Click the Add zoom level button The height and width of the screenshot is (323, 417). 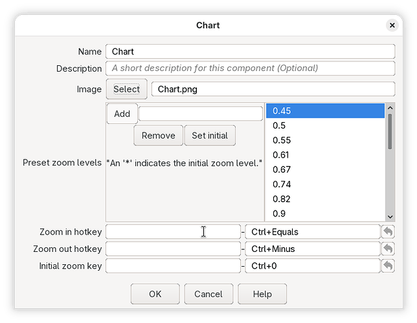pyautogui.click(x=122, y=114)
